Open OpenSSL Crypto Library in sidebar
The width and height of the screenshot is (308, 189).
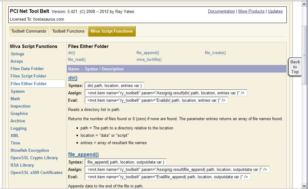[34, 158]
